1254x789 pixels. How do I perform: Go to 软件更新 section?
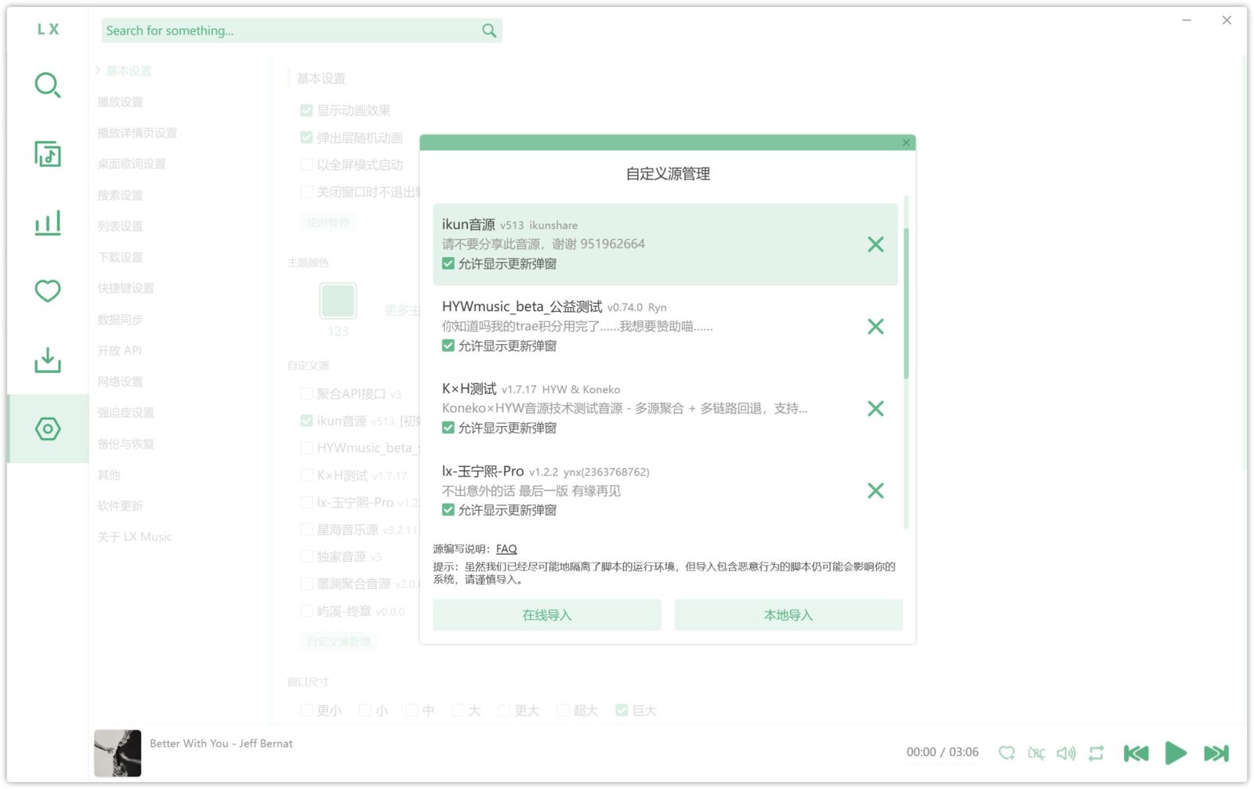click(120, 506)
